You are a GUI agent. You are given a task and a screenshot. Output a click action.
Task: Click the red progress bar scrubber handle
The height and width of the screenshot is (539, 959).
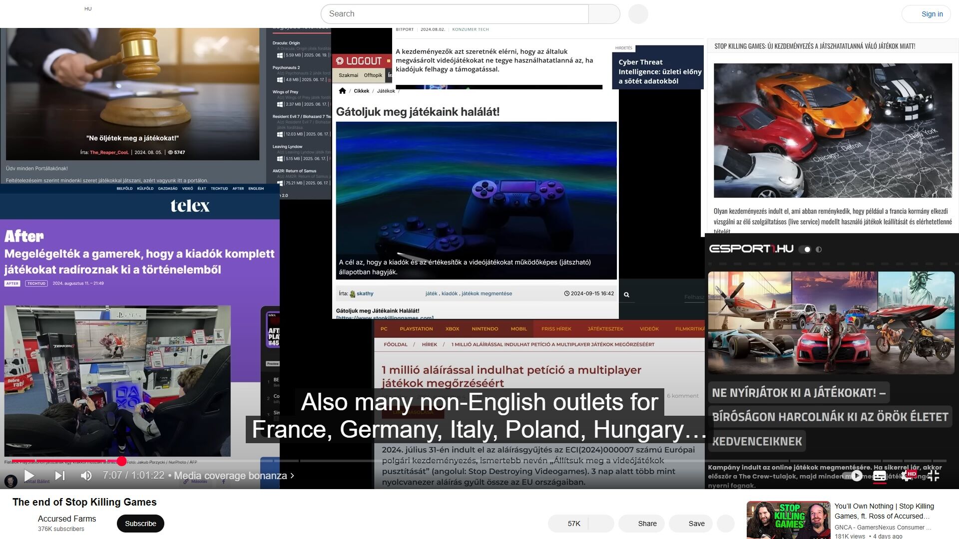(x=121, y=461)
